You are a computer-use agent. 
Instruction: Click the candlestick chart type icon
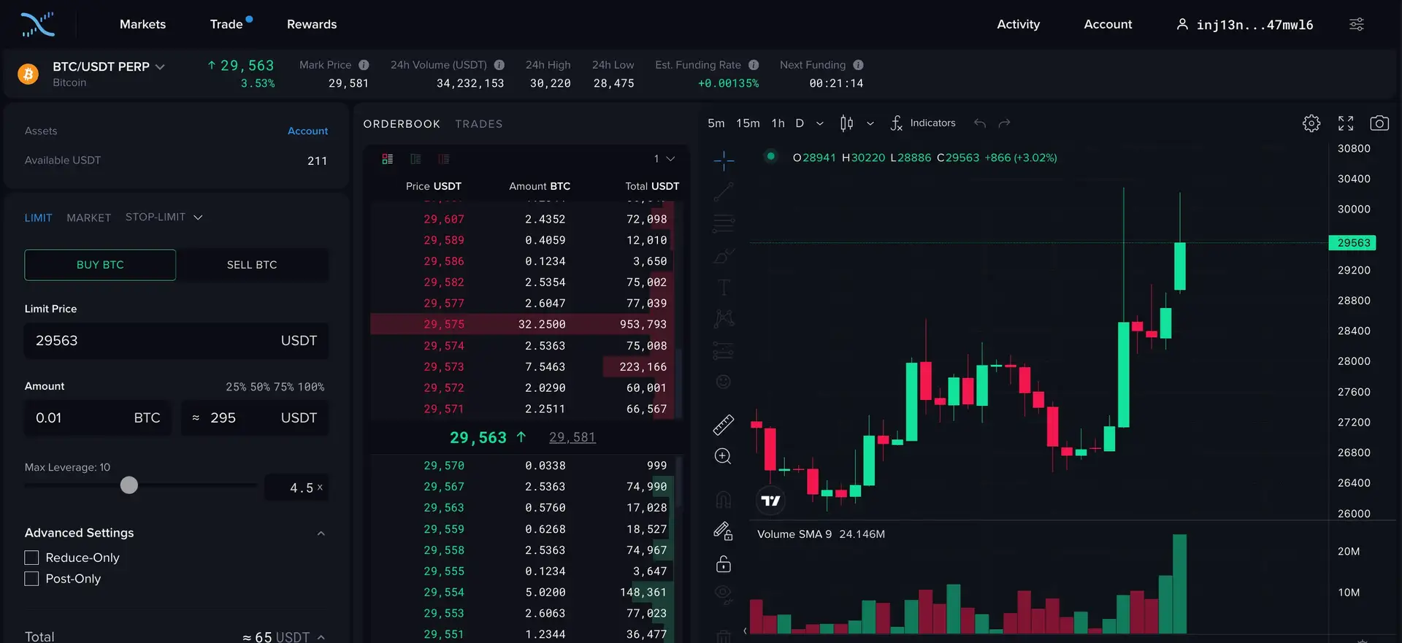[846, 123]
